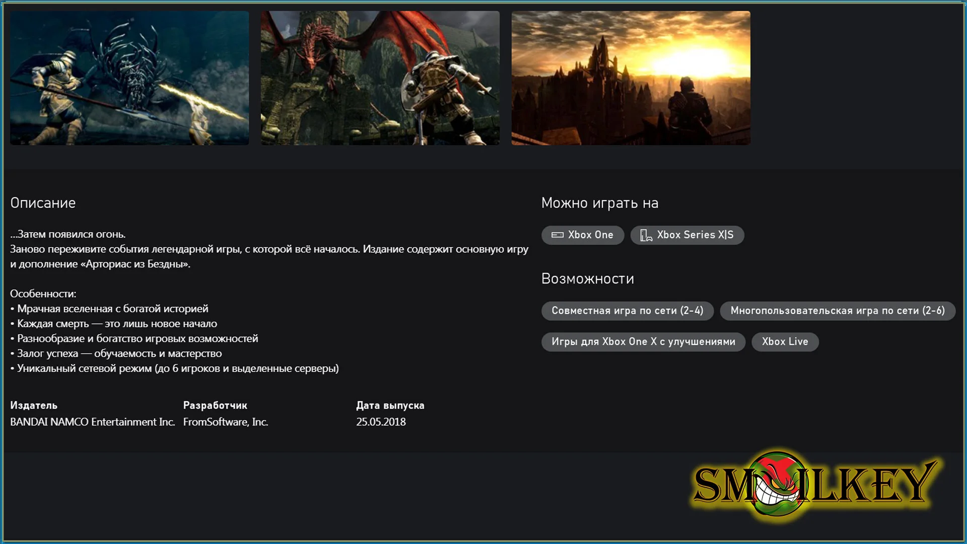Click the Xbox One console icon
The height and width of the screenshot is (544, 967).
(x=558, y=235)
